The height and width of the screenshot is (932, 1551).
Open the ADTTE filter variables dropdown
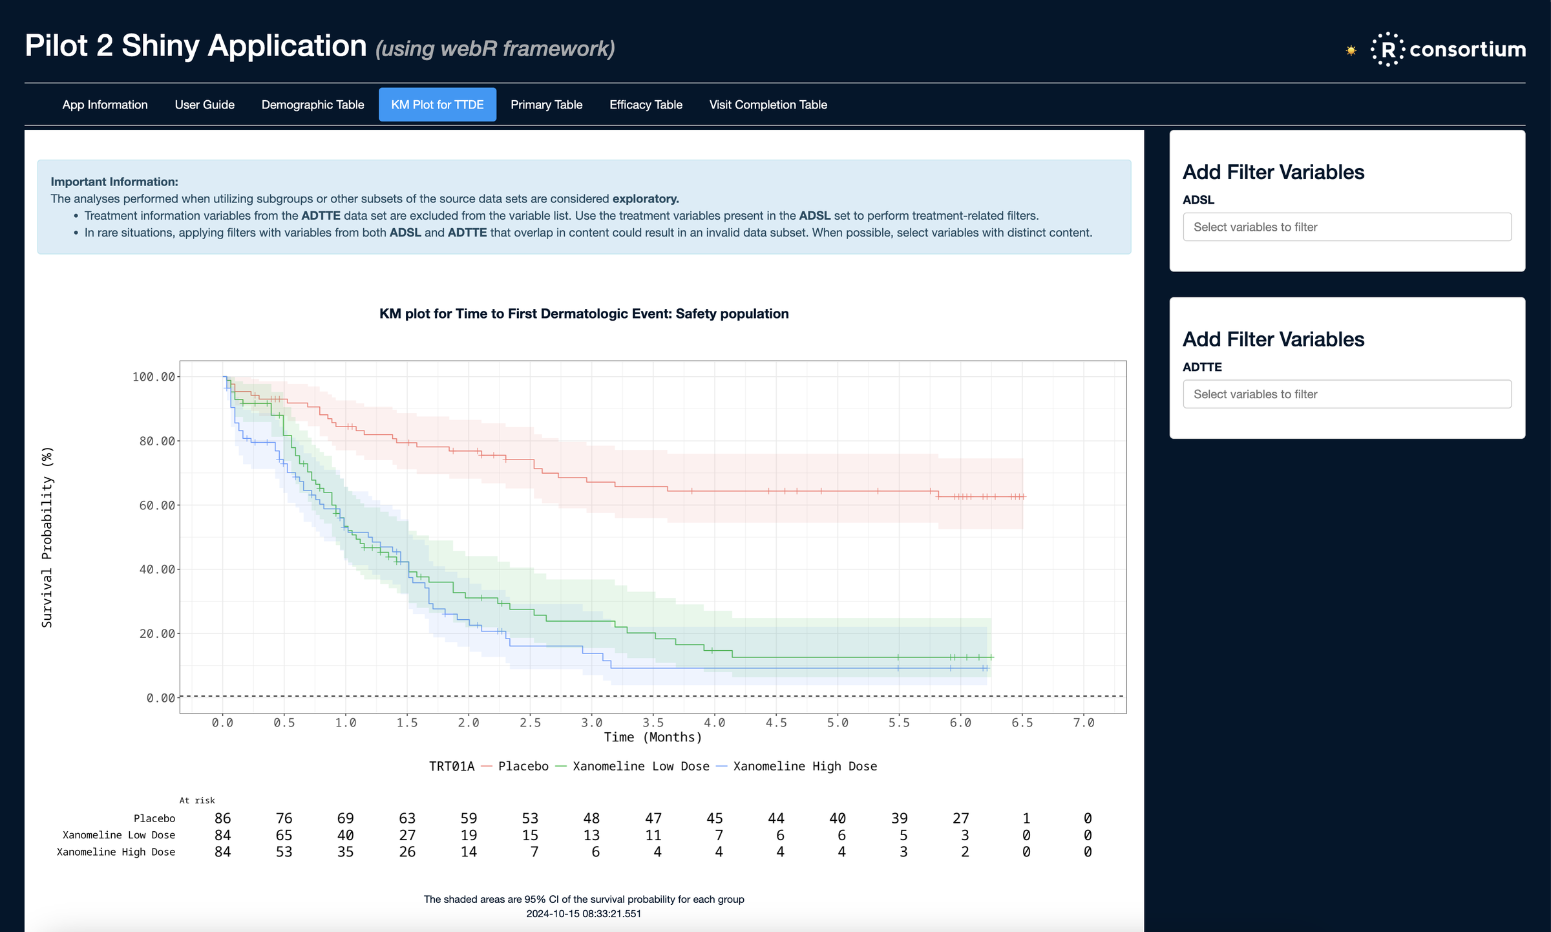1347,394
